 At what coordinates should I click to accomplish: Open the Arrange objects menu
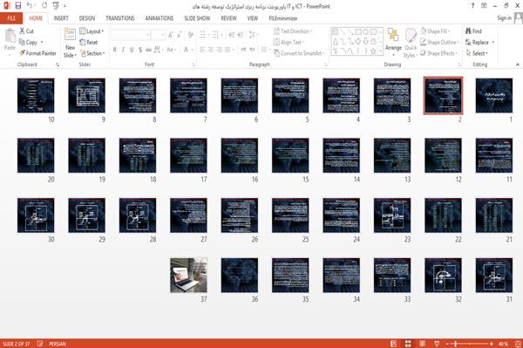(x=393, y=43)
